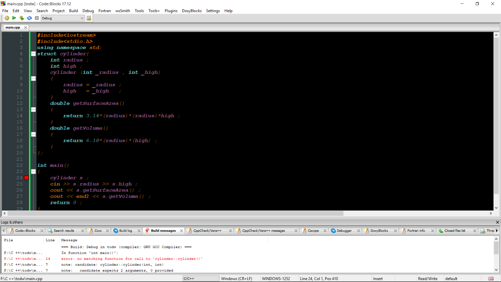Collapse the getSurfaceArea body fold at line 13
The image size is (501, 282).
pyautogui.click(x=33, y=110)
